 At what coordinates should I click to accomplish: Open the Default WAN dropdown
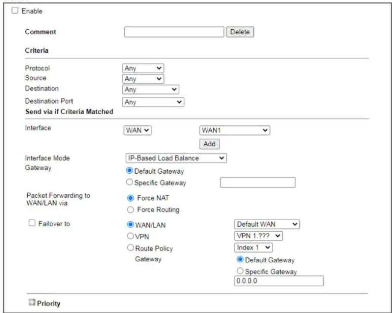pos(267,224)
